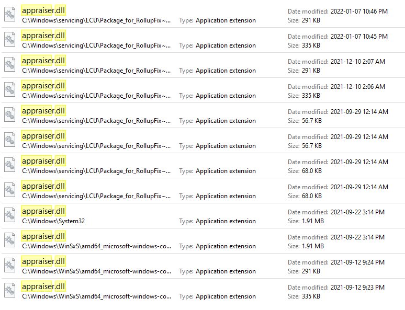Click the Application extension type on the System32 row
Image resolution: width=405 pixels, height=310 pixels.
226,221
